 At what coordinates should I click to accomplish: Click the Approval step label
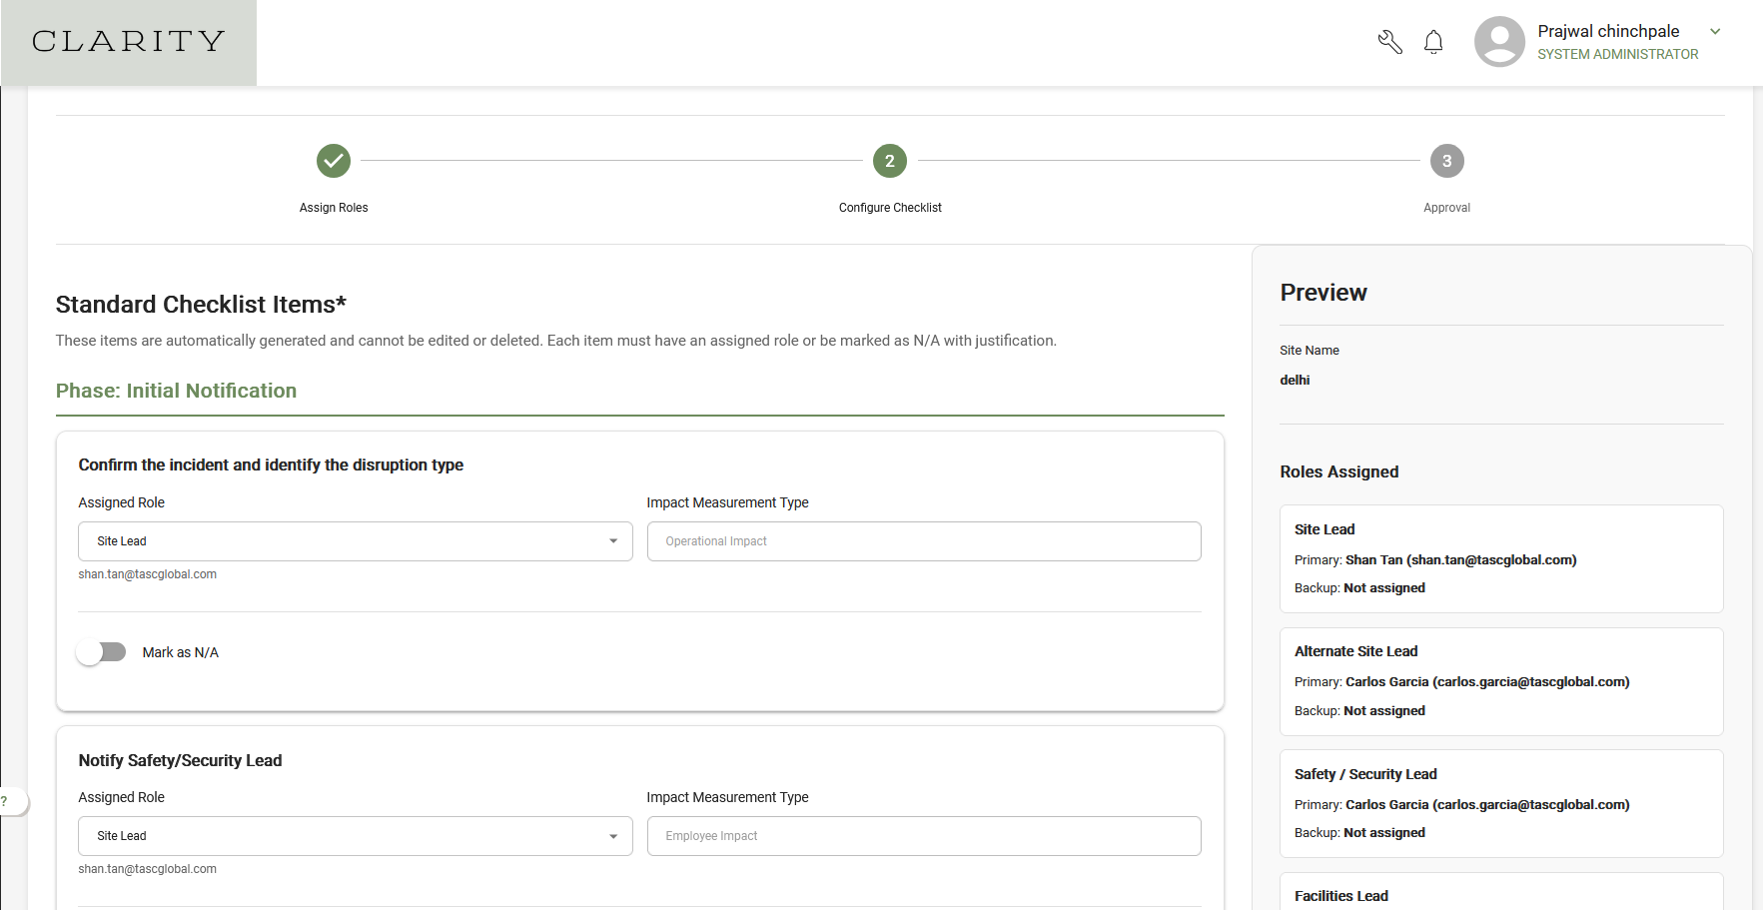(x=1446, y=208)
